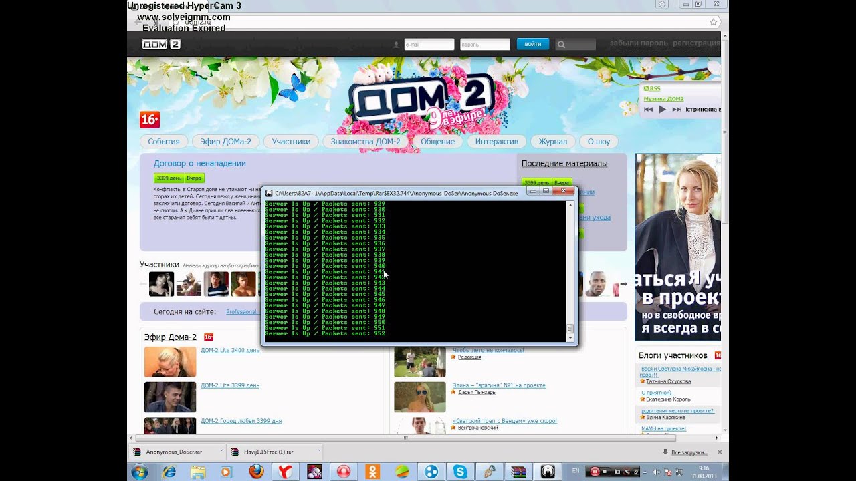The image size is (856, 481).
Task: Expand Anonymous_DoSer.rar download options arrow
Action: (x=221, y=452)
